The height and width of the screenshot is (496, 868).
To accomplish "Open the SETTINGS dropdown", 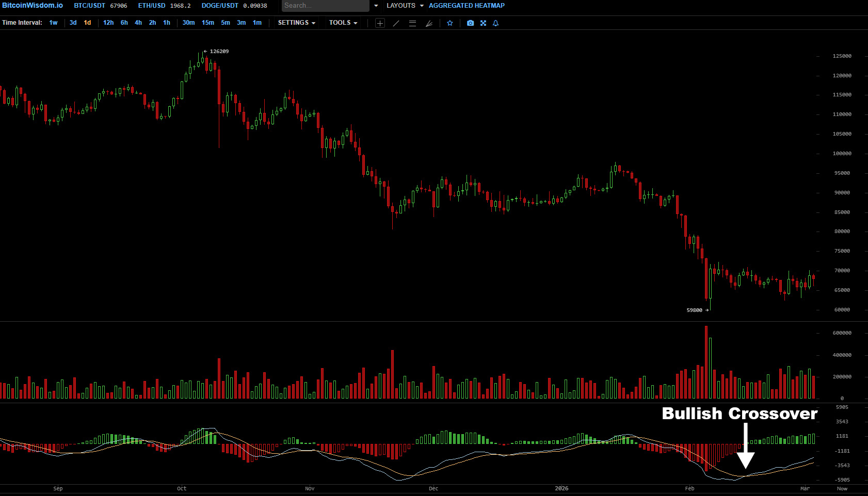I will tap(296, 23).
